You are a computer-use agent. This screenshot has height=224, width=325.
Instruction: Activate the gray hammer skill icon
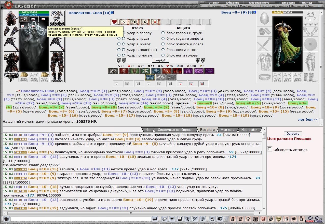[x=113, y=71]
